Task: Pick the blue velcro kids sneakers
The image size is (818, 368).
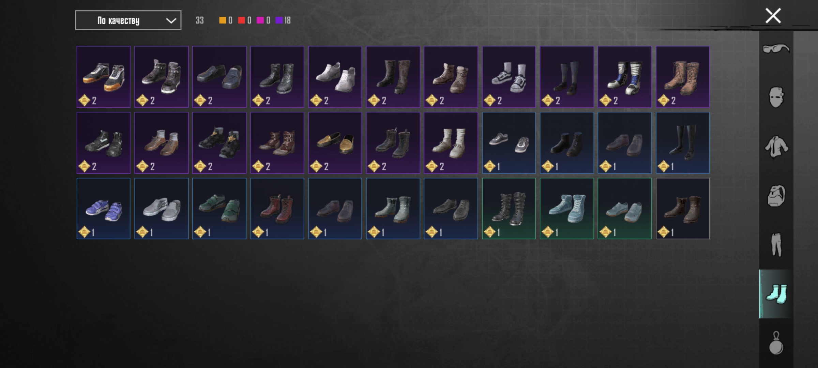Action: (x=103, y=209)
